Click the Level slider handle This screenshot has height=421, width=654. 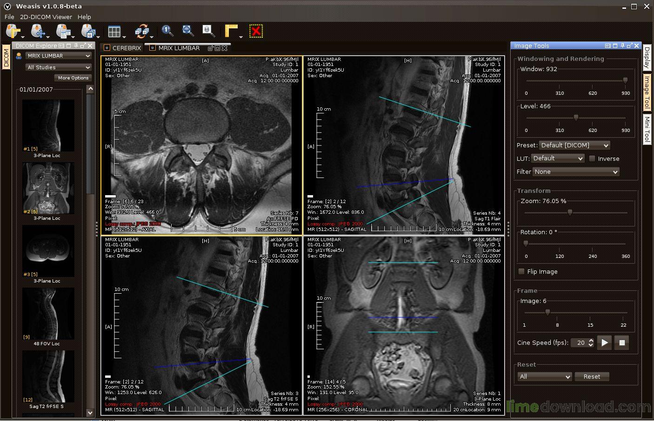click(576, 118)
